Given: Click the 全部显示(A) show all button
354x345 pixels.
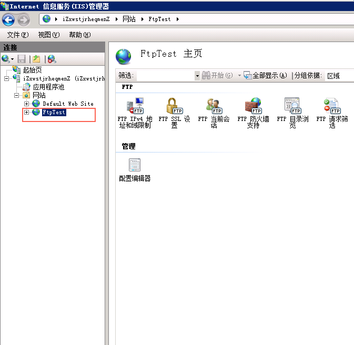Looking at the screenshot, I should (265, 76).
